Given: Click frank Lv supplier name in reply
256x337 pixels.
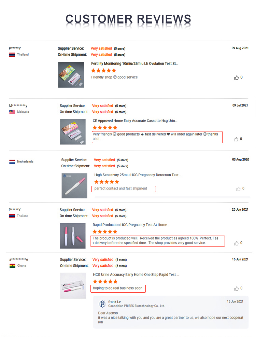Looking at the screenshot, I should point(114,301).
